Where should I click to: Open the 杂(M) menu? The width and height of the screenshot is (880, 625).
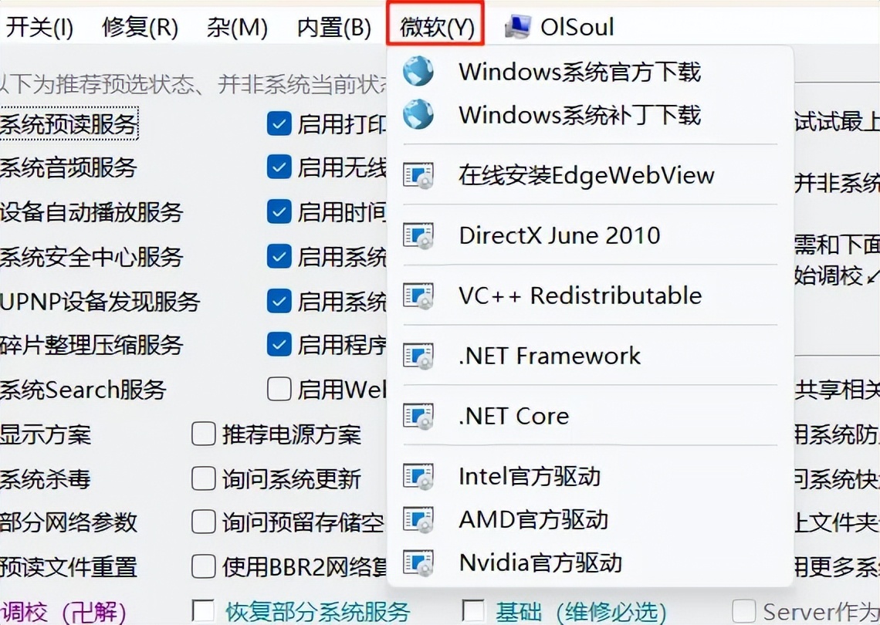pyautogui.click(x=237, y=27)
